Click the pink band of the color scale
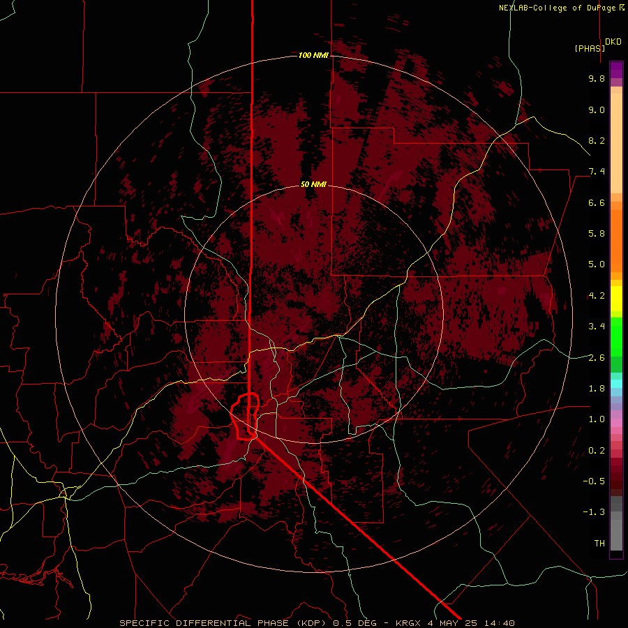 click(x=616, y=423)
